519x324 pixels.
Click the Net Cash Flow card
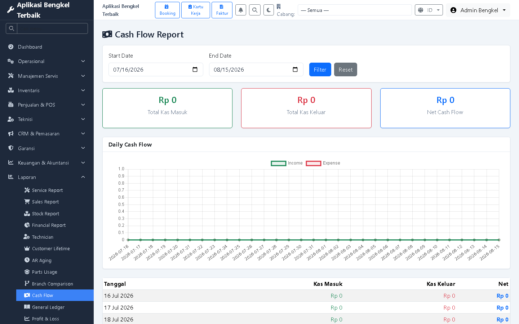[445, 108]
